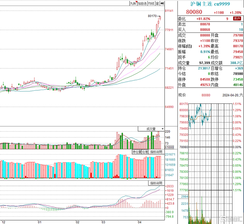Click the 12 month marker on time axis

click(x=3, y=222)
